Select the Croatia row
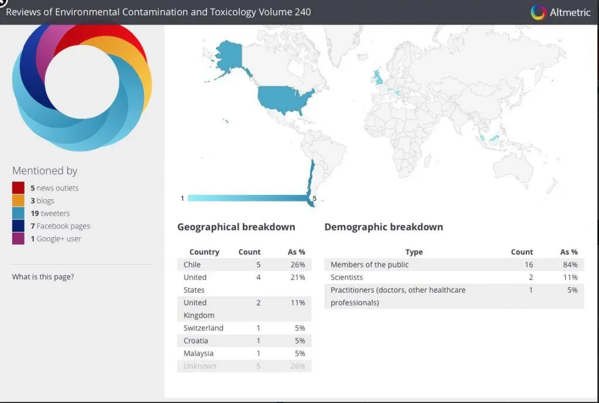Image resolution: width=599 pixels, height=403 pixels. (x=244, y=341)
